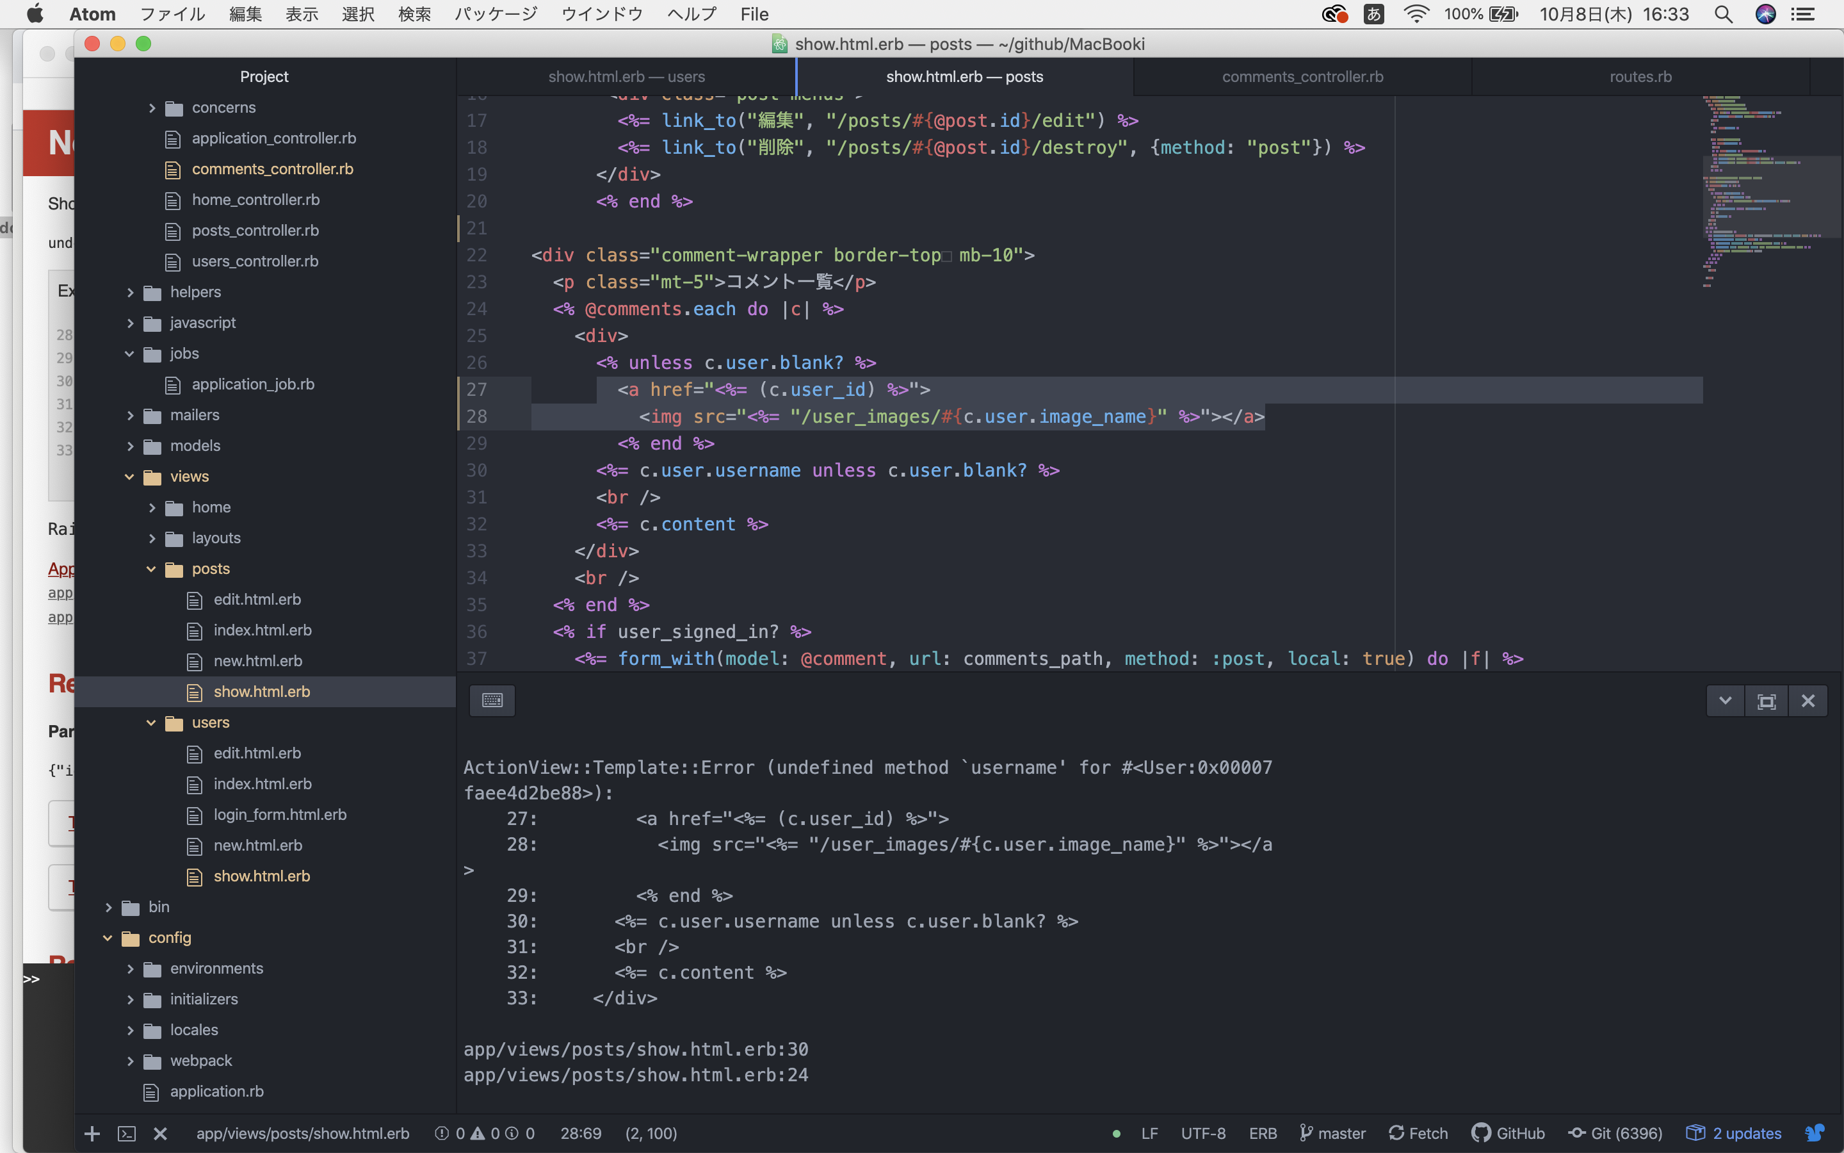Close the terminal panel with X icon
The height and width of the screenshot is (1153, 1844).
[x=1808, y=701]
